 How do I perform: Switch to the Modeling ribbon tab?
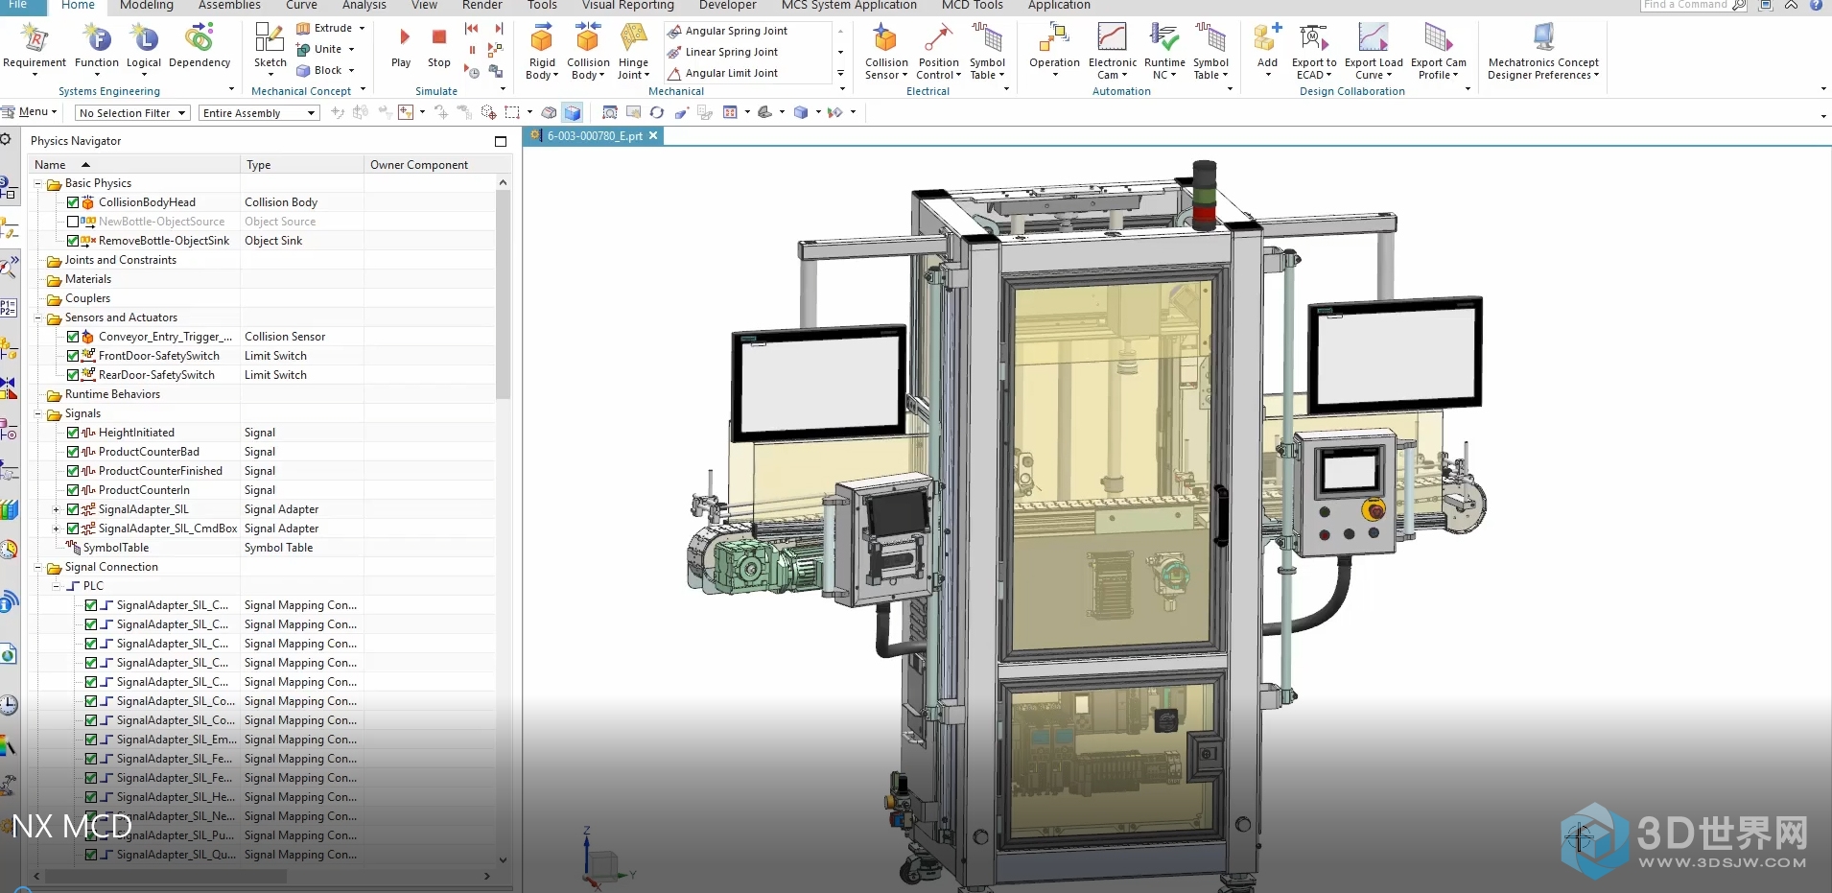147,6
